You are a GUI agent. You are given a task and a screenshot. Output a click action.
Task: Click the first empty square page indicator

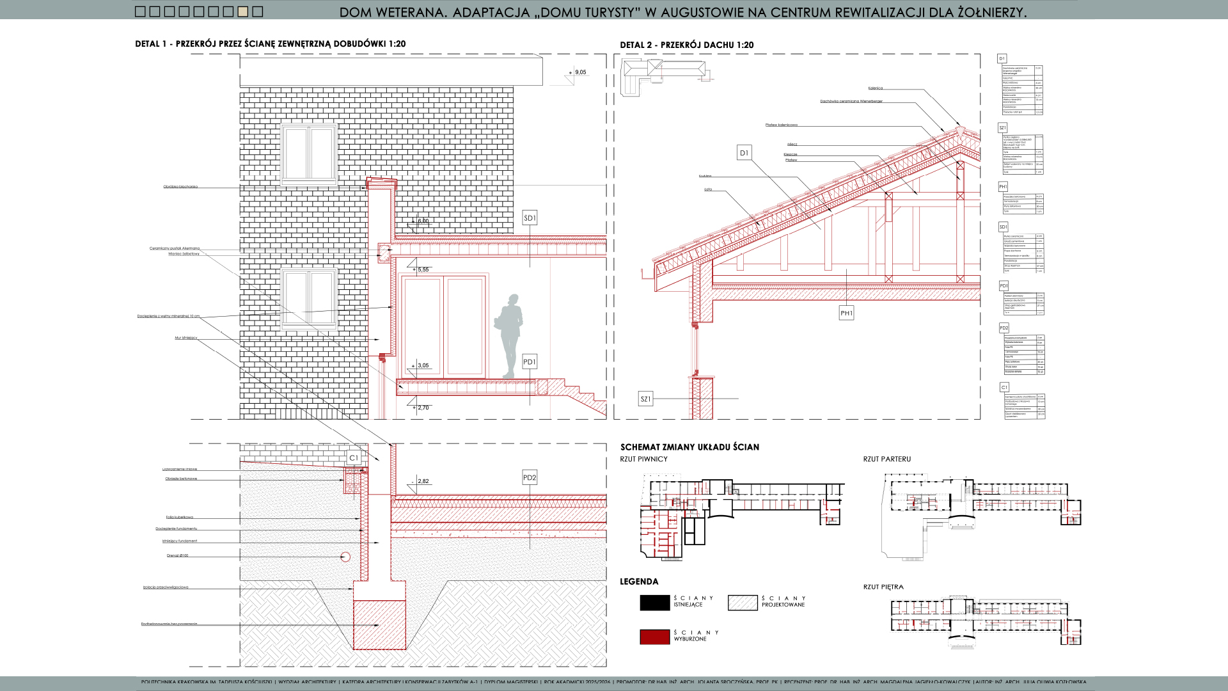(x=140, y=12)
